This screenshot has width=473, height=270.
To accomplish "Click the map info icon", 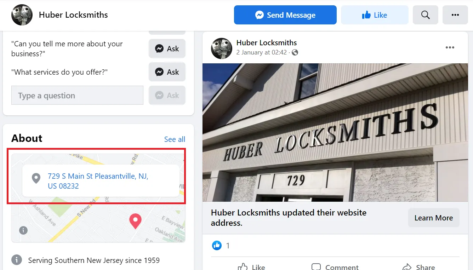I will (23, 230).
